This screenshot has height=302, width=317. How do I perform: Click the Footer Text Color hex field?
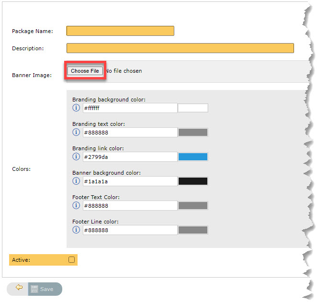130,206
